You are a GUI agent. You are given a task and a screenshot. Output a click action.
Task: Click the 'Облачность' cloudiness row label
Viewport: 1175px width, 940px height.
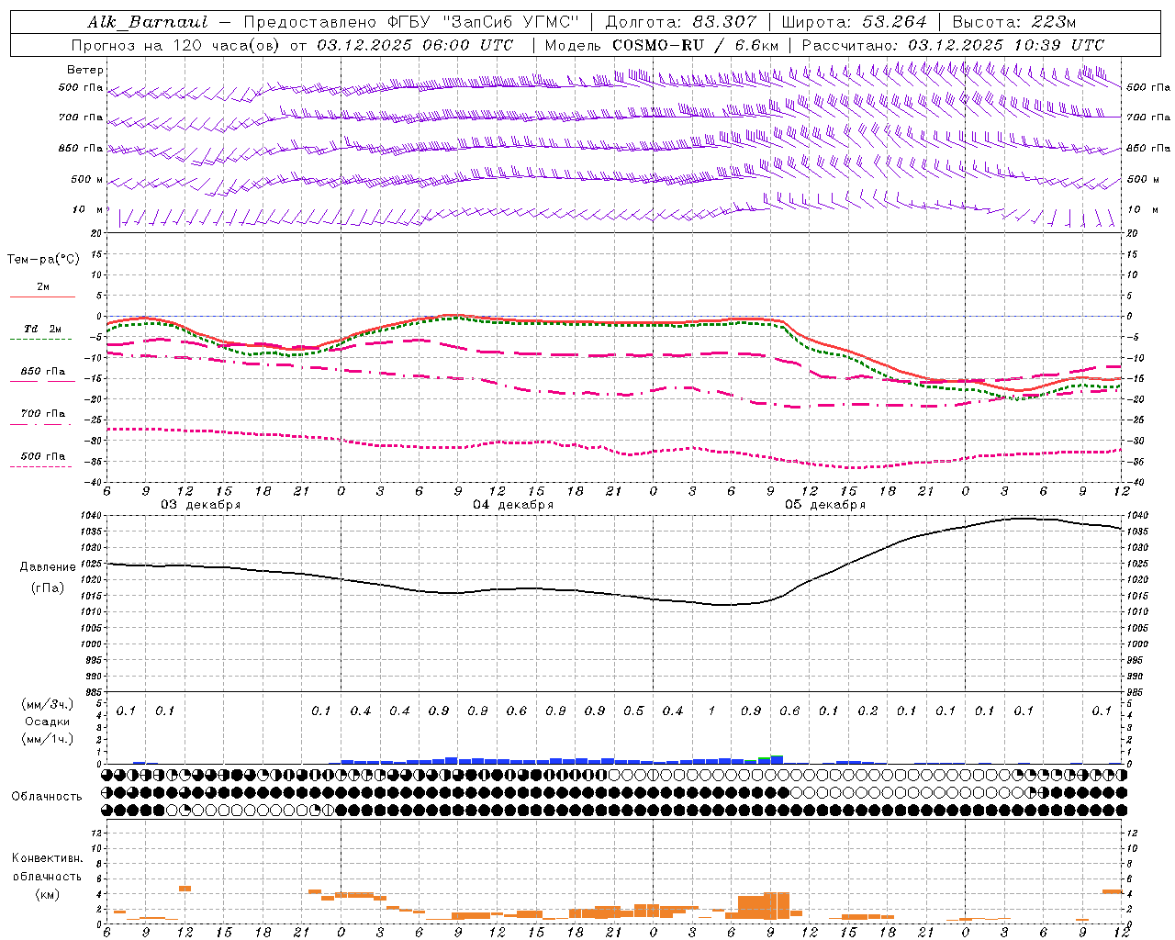47,796
